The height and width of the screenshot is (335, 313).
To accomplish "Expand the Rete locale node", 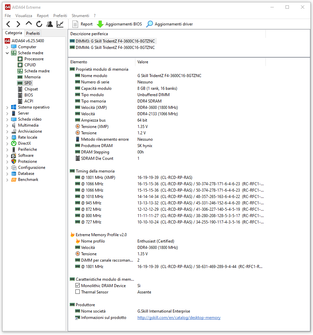I will point(7,138).
